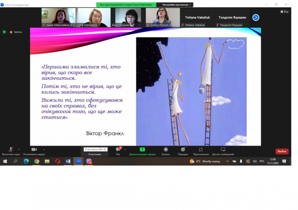Open volume control in system tray
The width and height of the screenshot is (298, 210).
point(255,161)
